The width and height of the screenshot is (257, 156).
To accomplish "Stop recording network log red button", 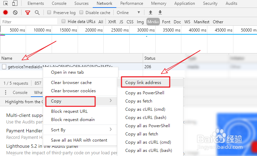I will [5, 12].
